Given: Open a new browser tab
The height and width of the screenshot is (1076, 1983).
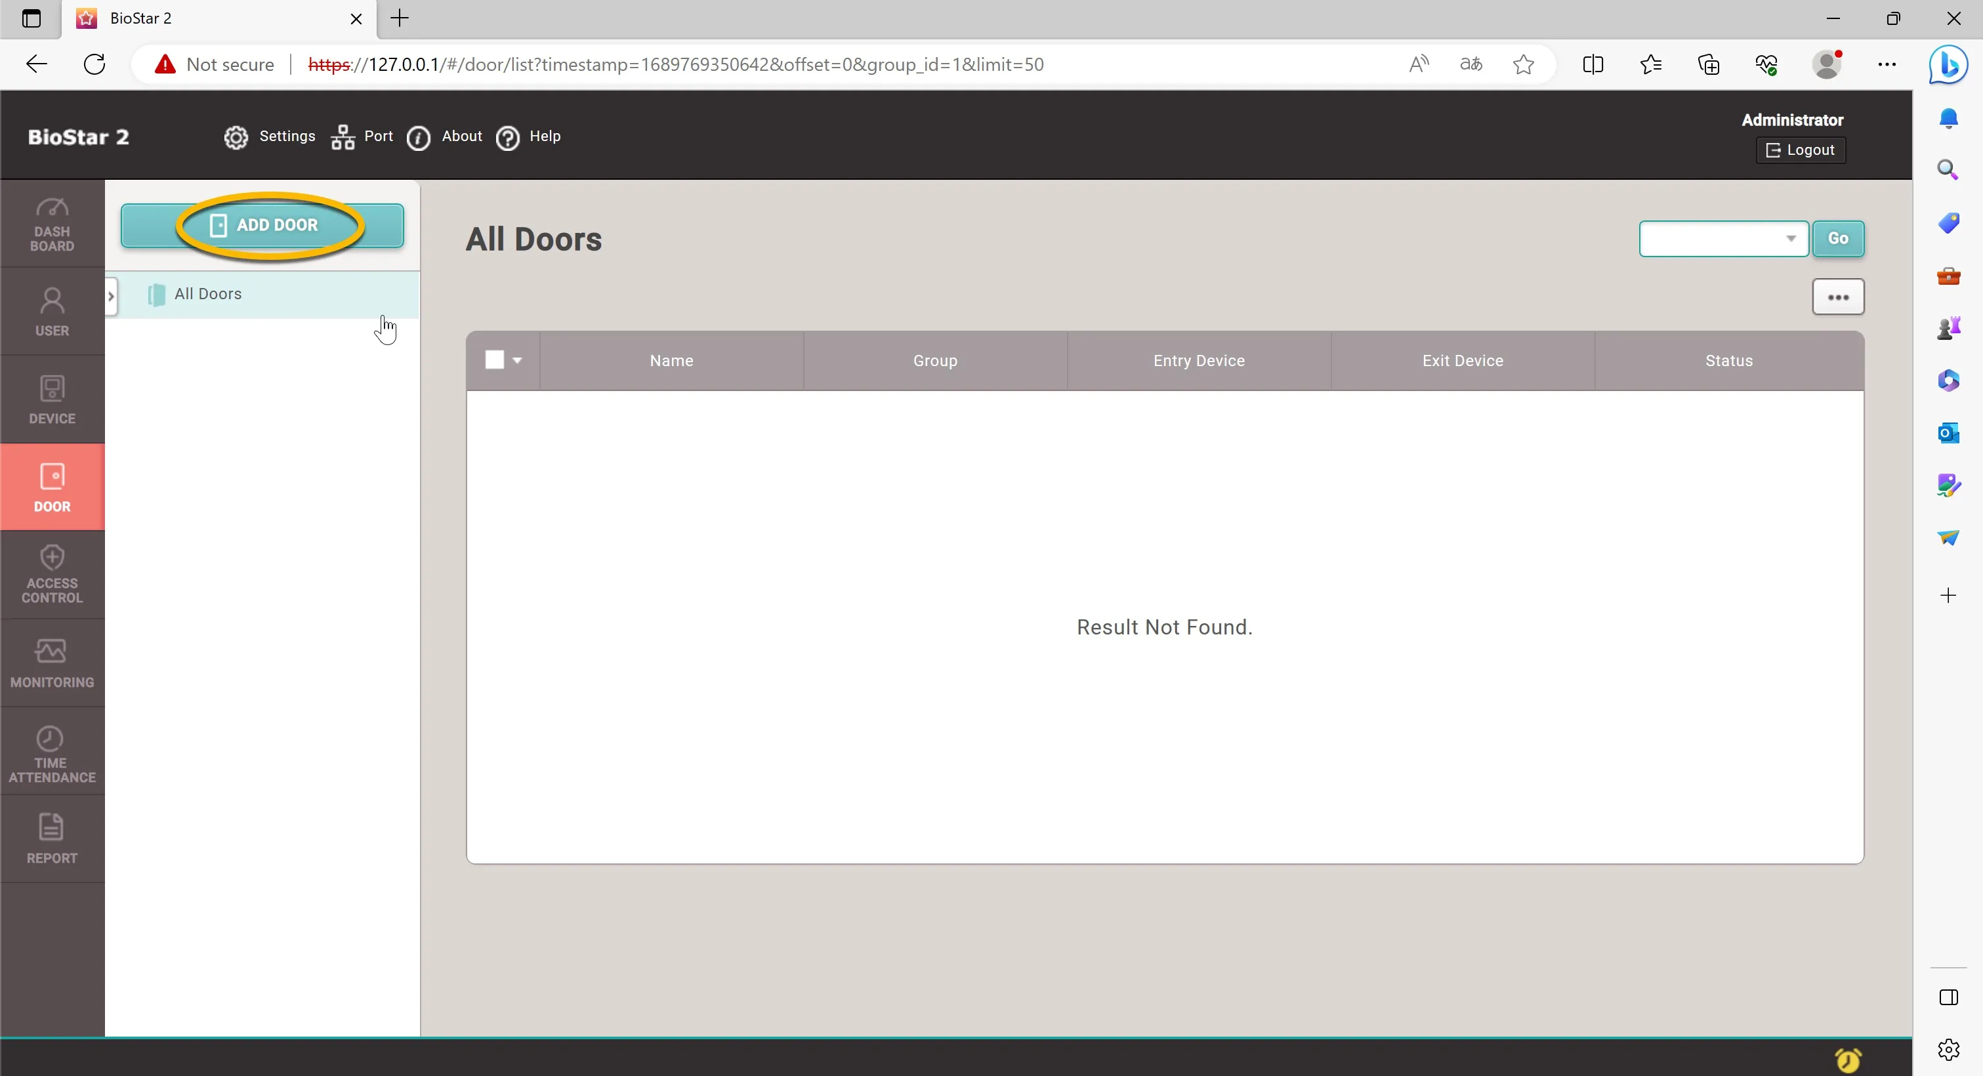Looking at the screenshot, I should (x=400, y=18).
